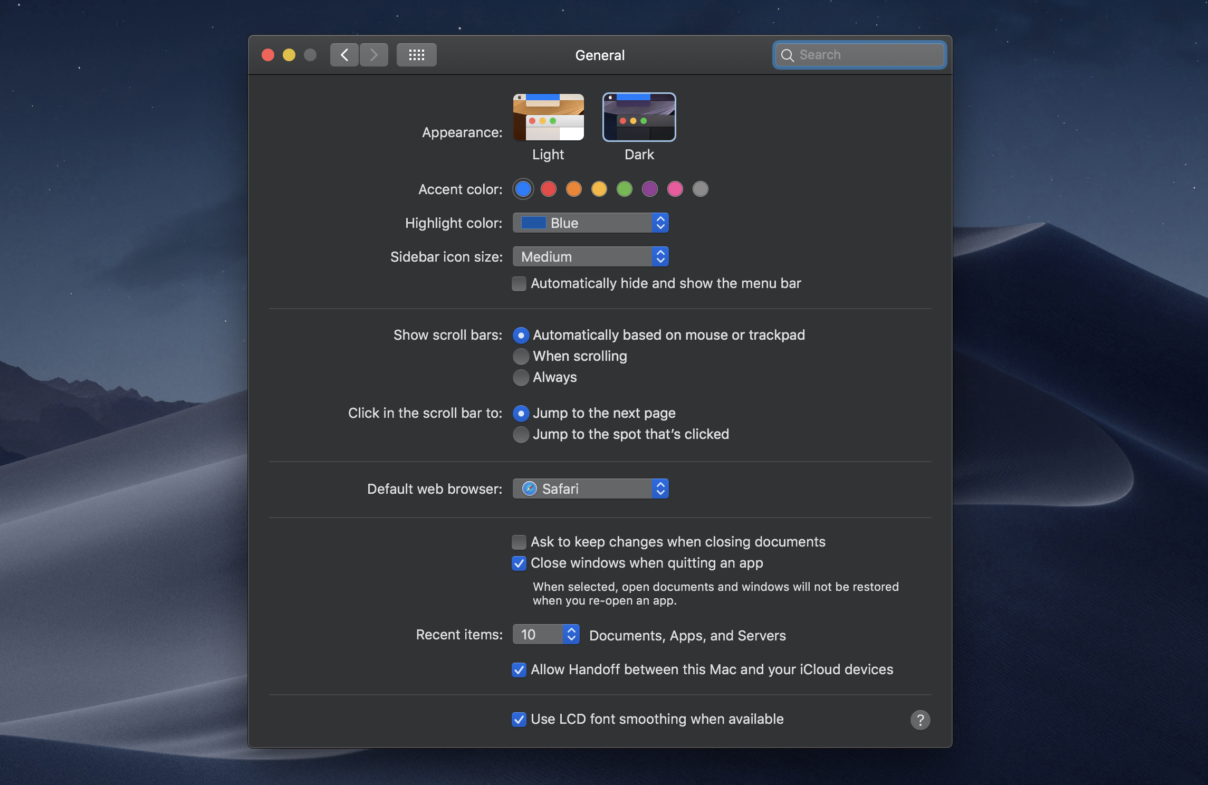The width and height of the screenshot is (1208, 785).
Task: Click the Light appearance label
Action: (548, 155)
